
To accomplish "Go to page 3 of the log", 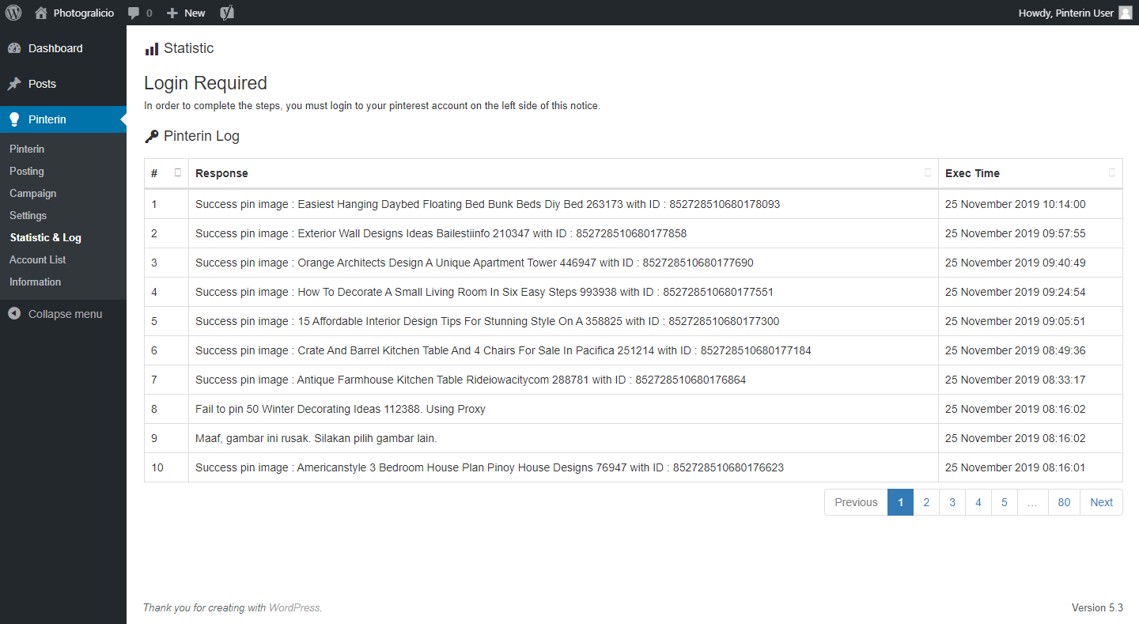I will pyautogui.click(x=952, y=502).
